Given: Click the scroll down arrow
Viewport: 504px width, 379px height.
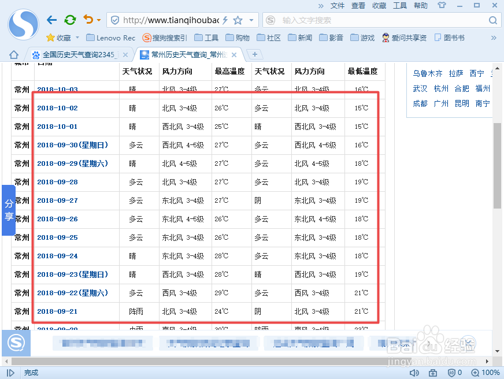Looking at the screenshot, I should [x=497, y=351].
